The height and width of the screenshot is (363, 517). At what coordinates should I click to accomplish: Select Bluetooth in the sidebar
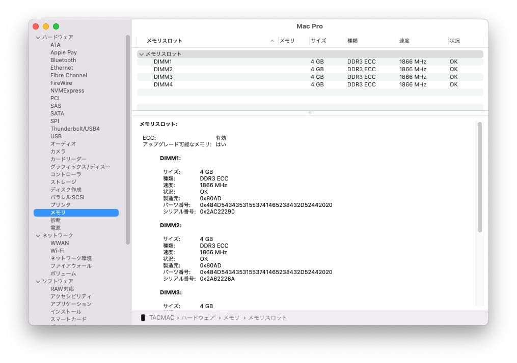click(x=63, y=60)
